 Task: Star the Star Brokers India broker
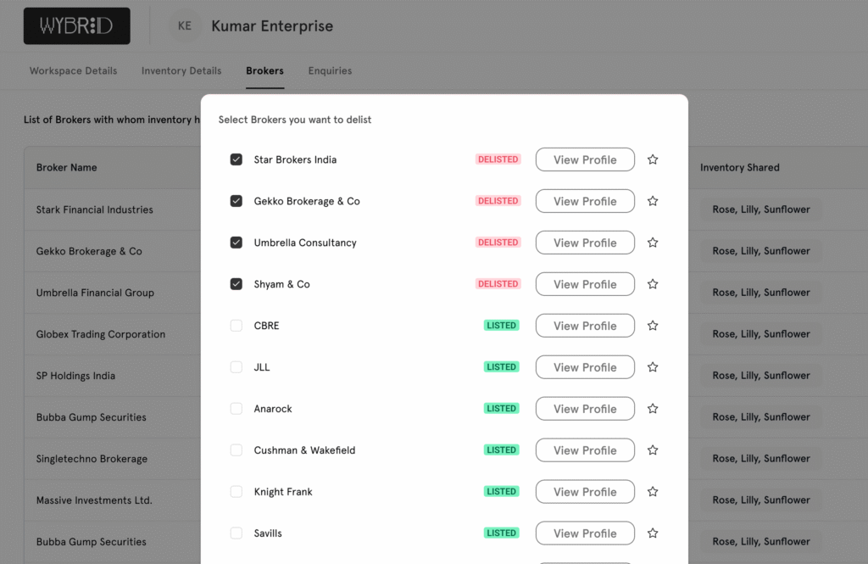(653, 159)
